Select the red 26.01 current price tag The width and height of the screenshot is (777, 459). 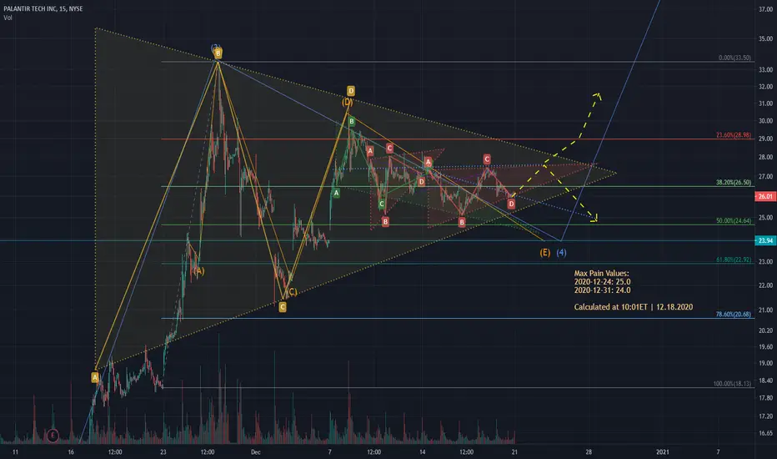point(765,196)
